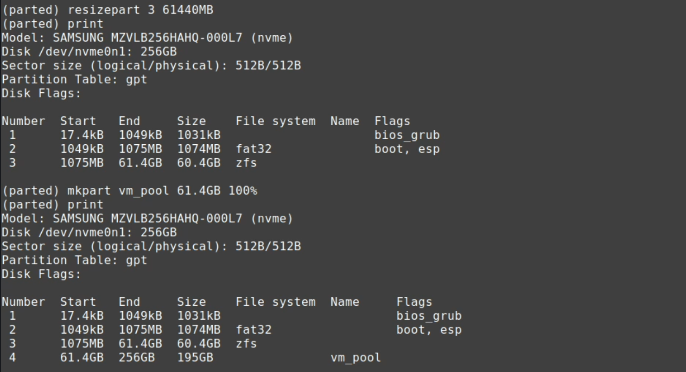Click 'bios_grub' flag in second table
Screen dimensions: 686x372
point(429,316)
